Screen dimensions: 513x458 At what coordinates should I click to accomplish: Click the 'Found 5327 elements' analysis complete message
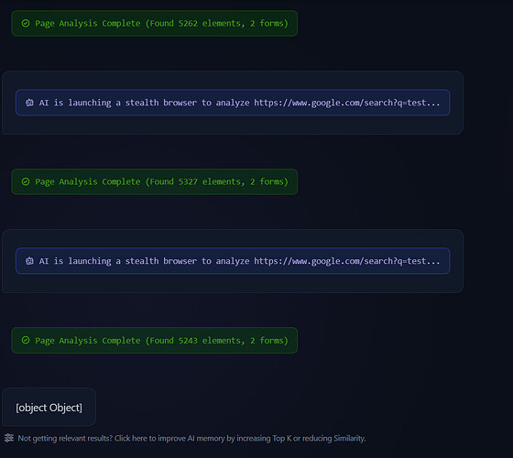(155, 182)
